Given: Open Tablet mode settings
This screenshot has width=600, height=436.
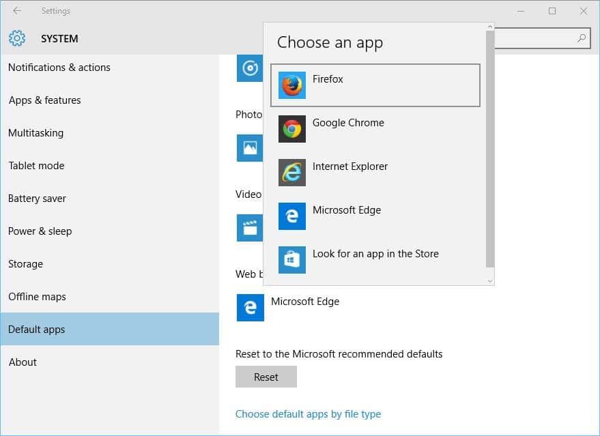Looking at the screenshot, I should 110,166.
